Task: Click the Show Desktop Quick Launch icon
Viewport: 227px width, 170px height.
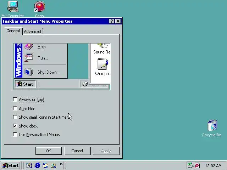Action: 29,165
